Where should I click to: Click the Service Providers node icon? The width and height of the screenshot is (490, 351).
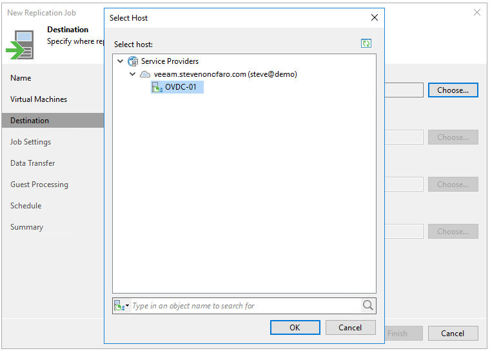tap(133, 61)
